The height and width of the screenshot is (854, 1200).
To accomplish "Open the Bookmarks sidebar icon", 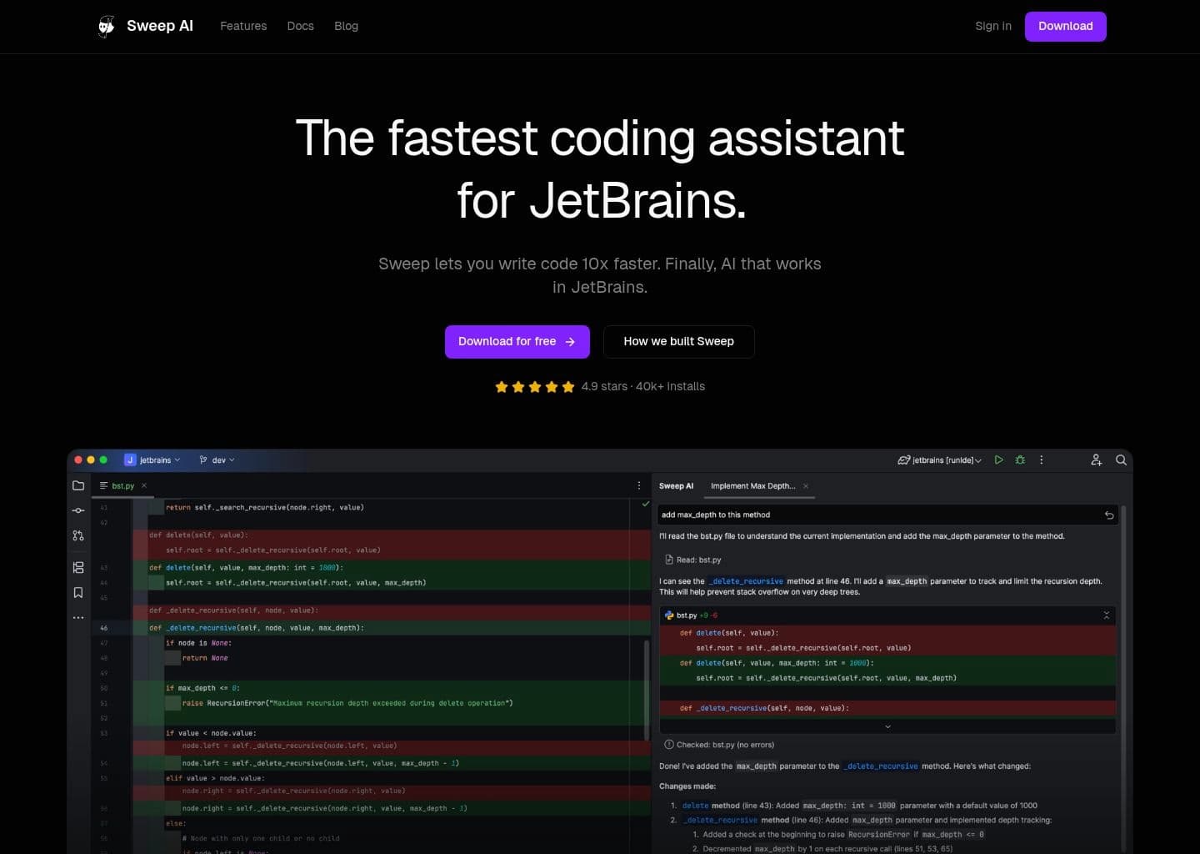I will (78, 593).
